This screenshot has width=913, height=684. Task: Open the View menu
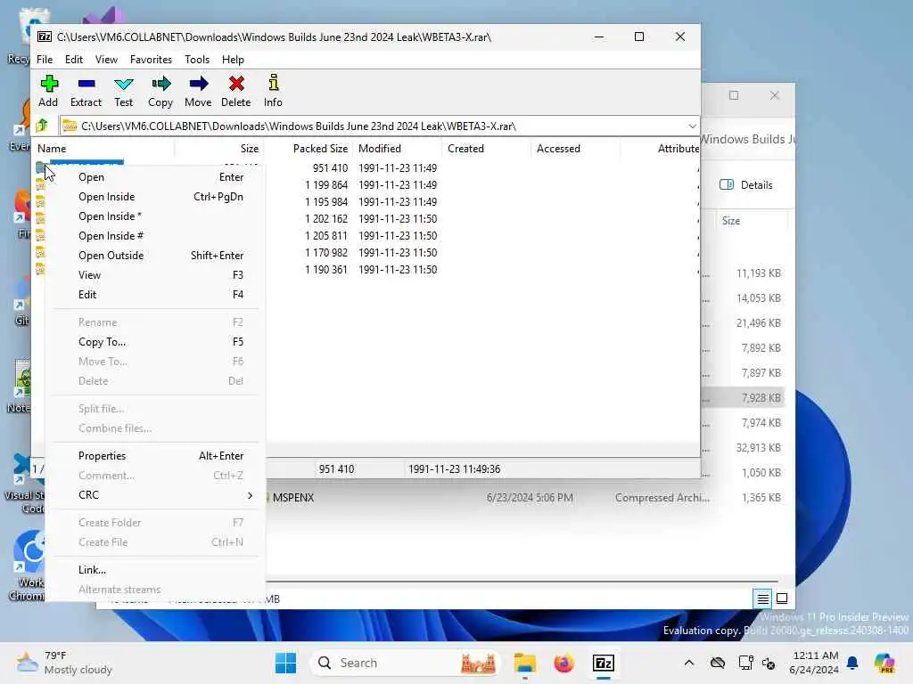[x=107, y=60]
